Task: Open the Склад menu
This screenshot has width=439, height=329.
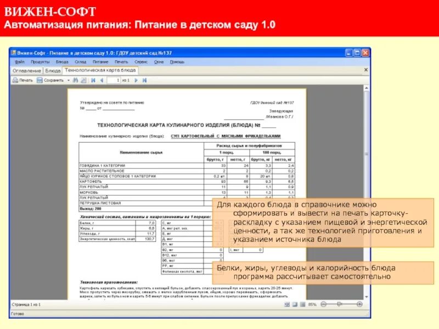Action: point(80,62)
